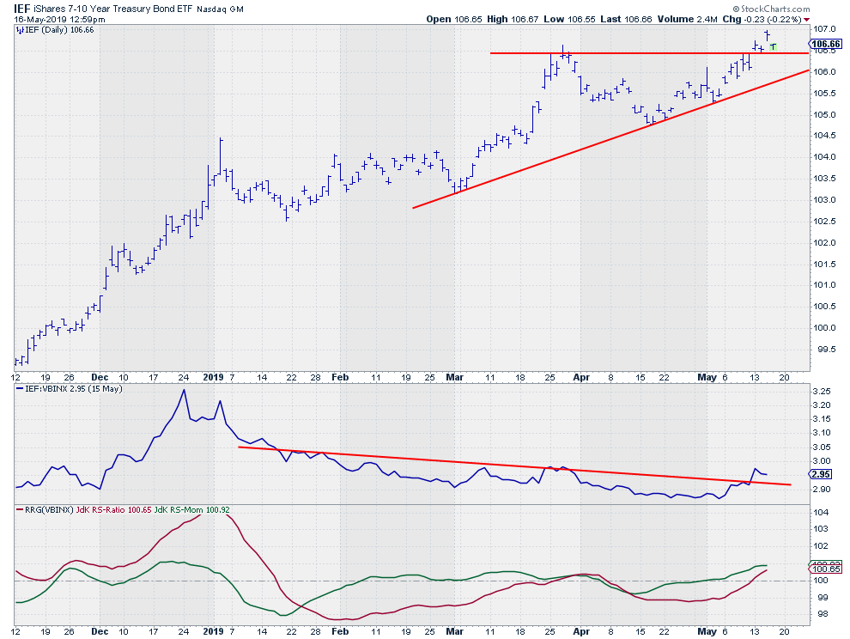Click the "3.20" ratio axis label

[822, 405]
